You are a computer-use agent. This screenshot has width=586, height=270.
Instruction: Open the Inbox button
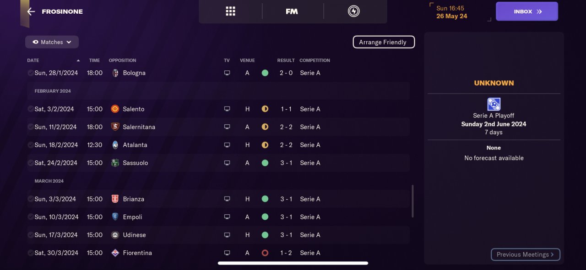click(x=526, y=11)
